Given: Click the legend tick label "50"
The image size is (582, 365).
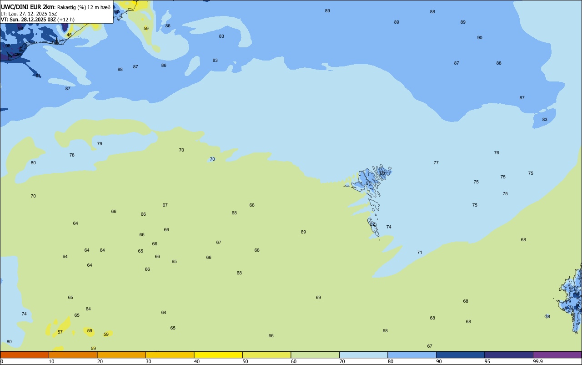Looking at the screenshot, I should [245, 361].
